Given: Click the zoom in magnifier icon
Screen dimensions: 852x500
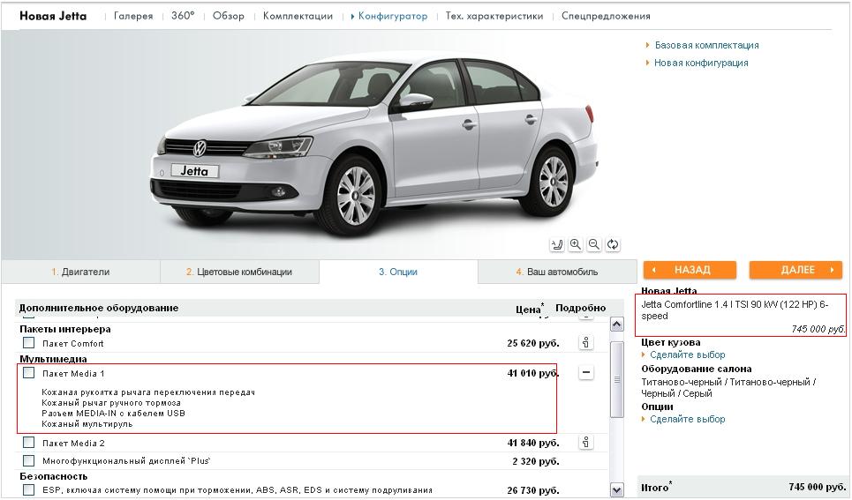Looking at the screenshot, I should point(576,244).
